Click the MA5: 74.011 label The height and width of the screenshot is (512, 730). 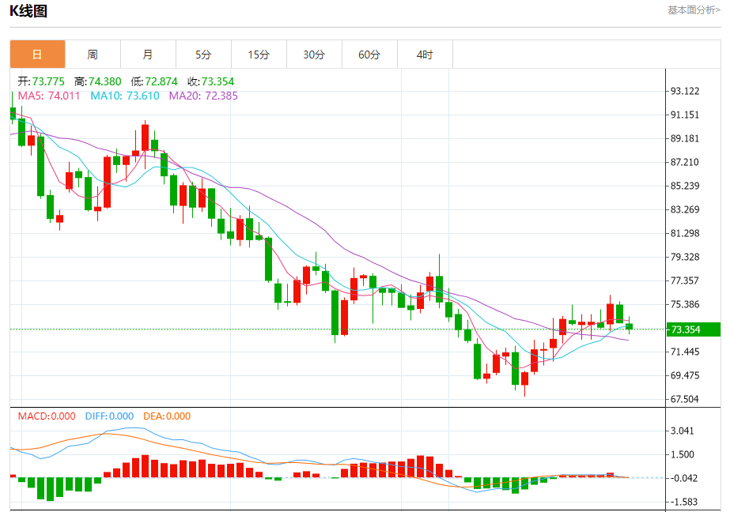[x=49, y=96]
